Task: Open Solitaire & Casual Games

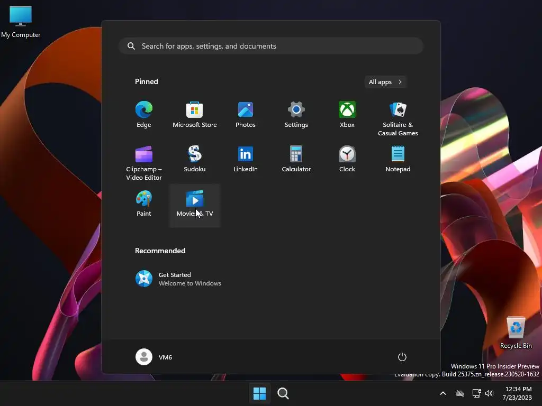Action: (x=398, y=119)
